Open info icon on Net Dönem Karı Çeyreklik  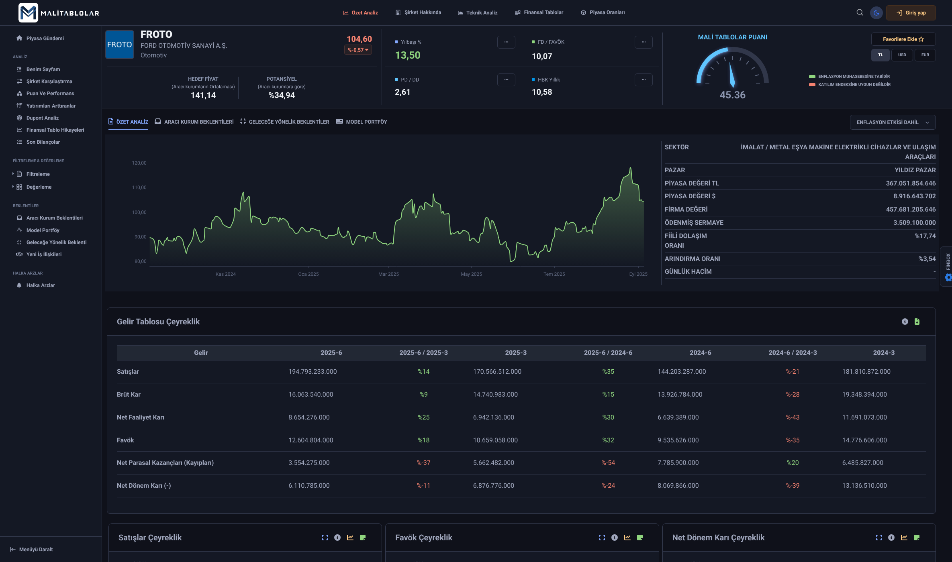(891, 538)
